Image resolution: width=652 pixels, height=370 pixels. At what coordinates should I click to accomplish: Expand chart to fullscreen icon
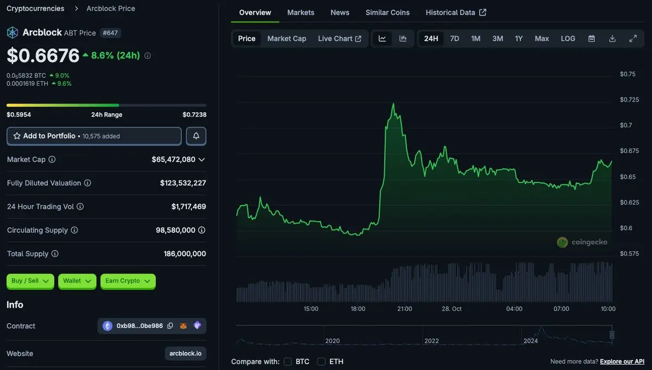click(x=633, y=39)
